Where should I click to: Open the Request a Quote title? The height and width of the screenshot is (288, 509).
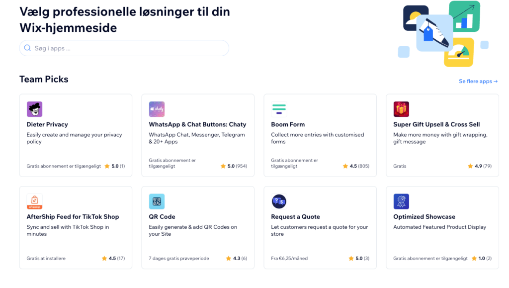295,217
